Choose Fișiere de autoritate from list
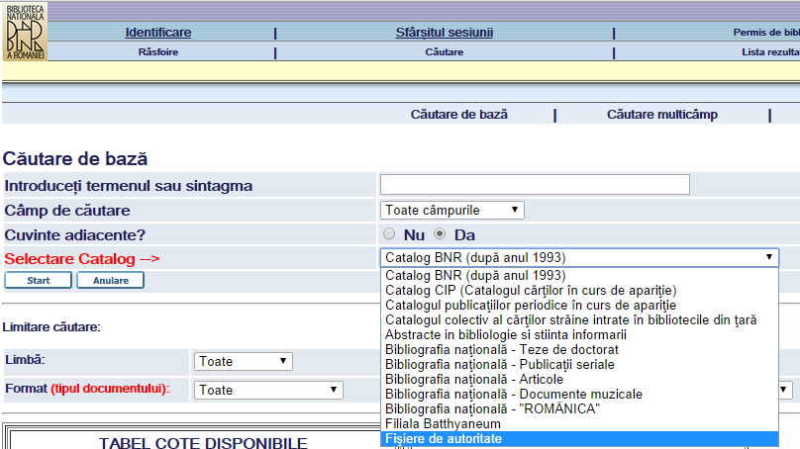 point(444,438)
